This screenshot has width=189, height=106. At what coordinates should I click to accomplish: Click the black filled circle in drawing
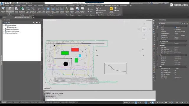pos(66,64)
